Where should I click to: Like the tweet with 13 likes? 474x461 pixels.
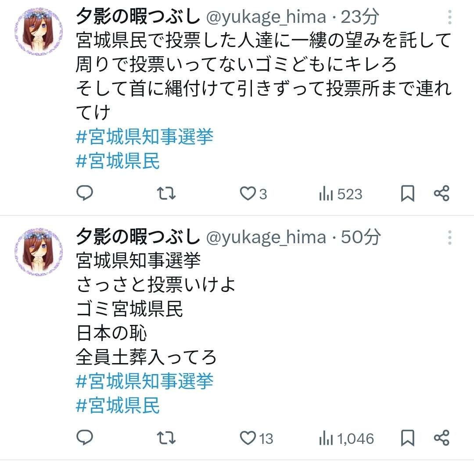click(x=249, y=438)
